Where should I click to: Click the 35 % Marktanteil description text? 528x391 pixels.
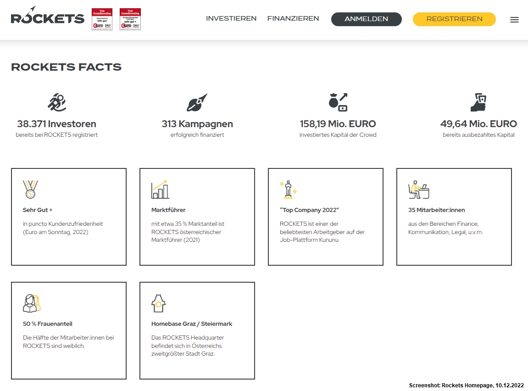pyautogui.click(x=188, y=232)
